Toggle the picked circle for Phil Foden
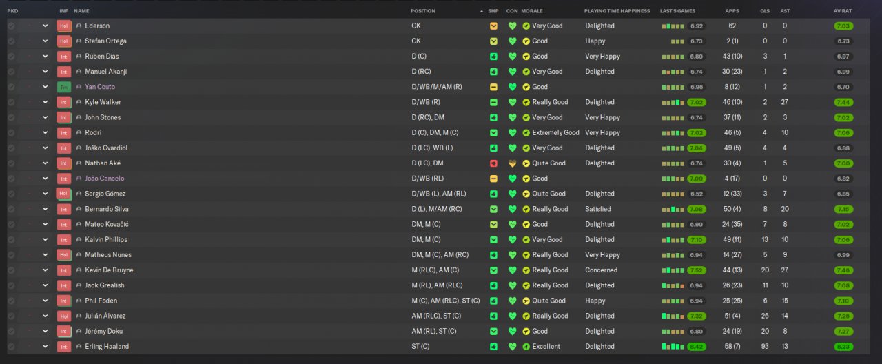882x364 pixels. 11,301
